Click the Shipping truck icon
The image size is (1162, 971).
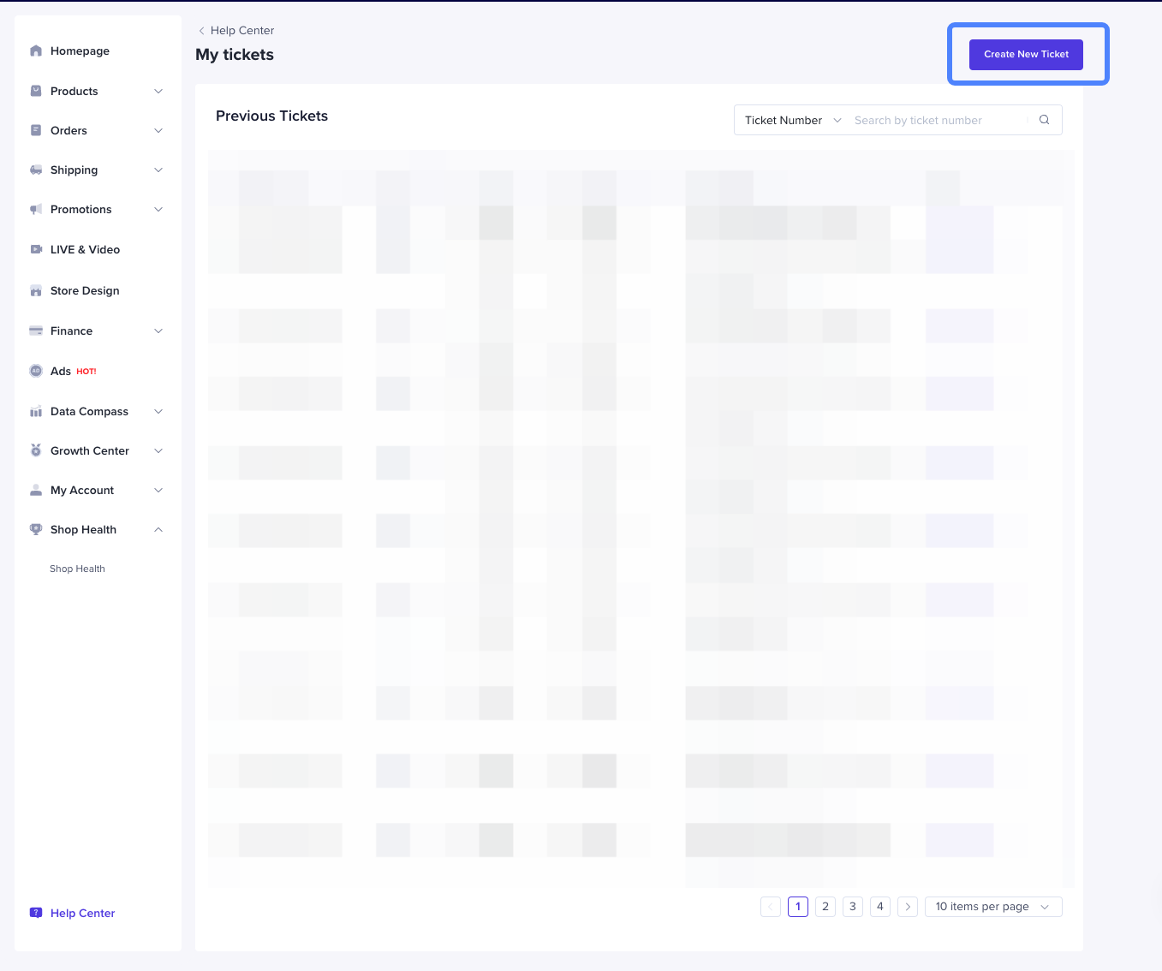click(x=36, y=170)
